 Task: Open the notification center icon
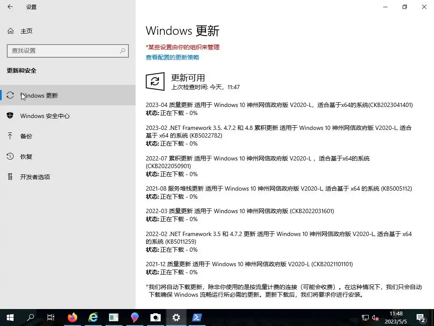click(421, 318)
